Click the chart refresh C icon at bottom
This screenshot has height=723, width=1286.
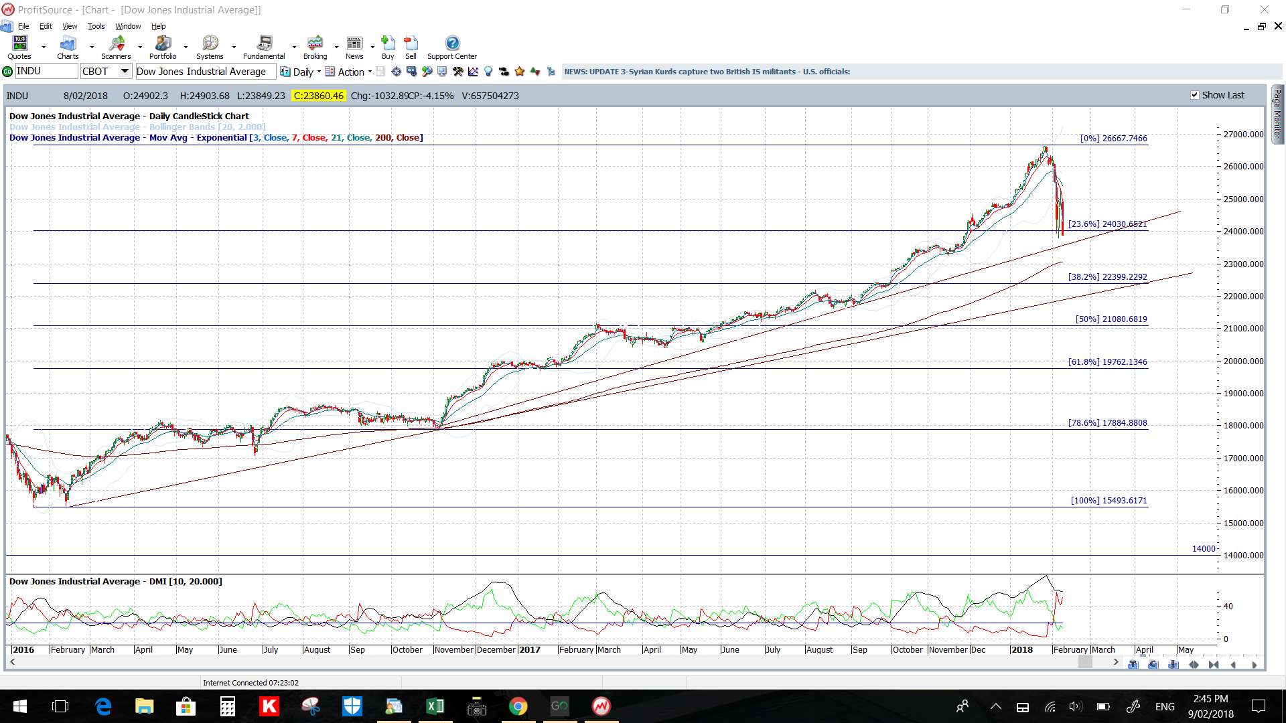click(1153, 665)
